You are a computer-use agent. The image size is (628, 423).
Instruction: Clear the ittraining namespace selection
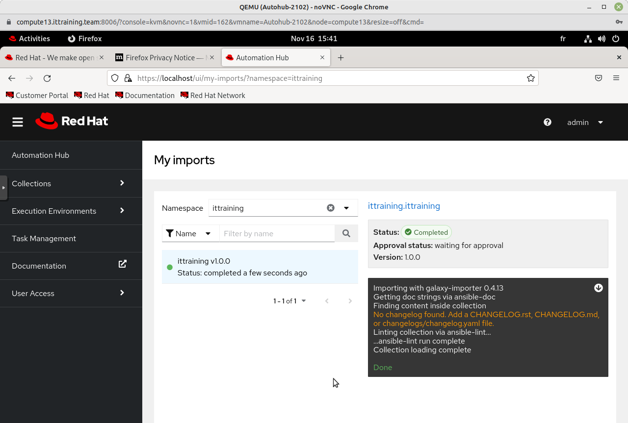tap(331, 208)
